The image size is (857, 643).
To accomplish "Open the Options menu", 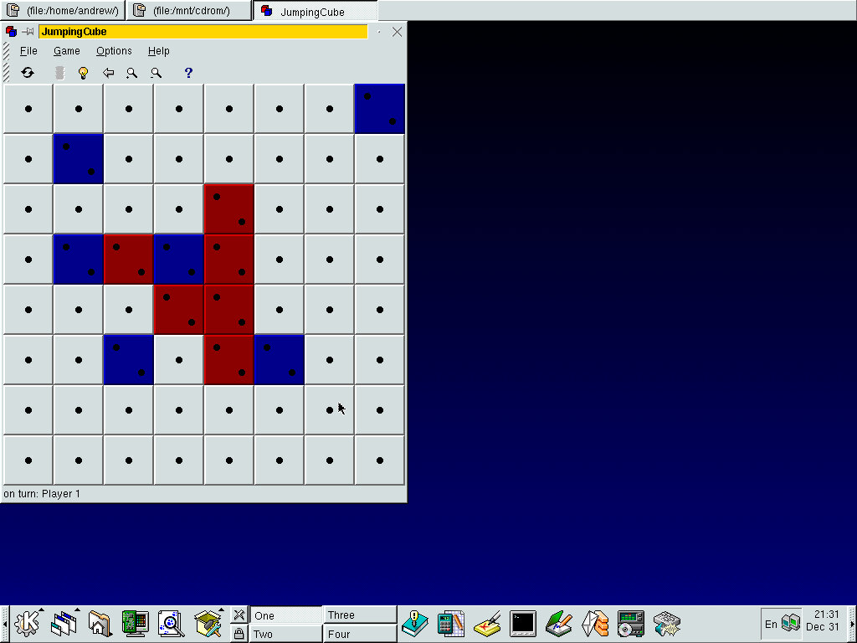I will pos(114,51).
